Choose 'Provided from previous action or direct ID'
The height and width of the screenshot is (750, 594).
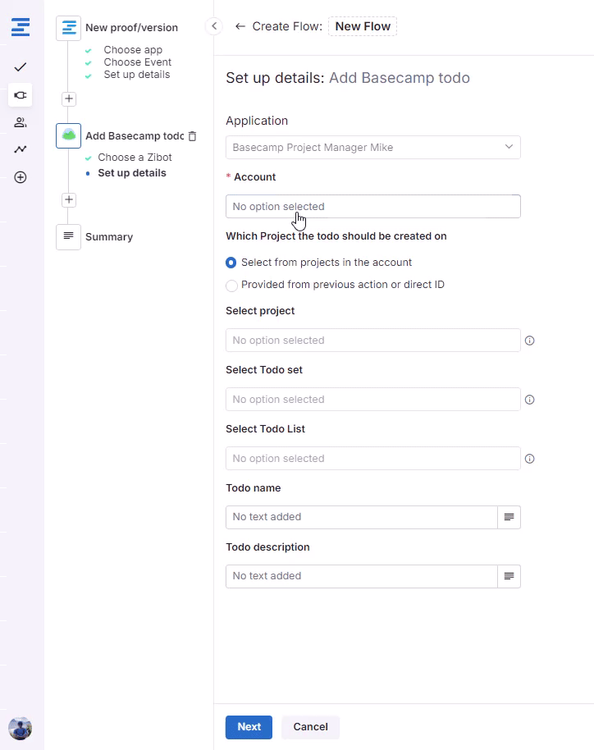231,286
